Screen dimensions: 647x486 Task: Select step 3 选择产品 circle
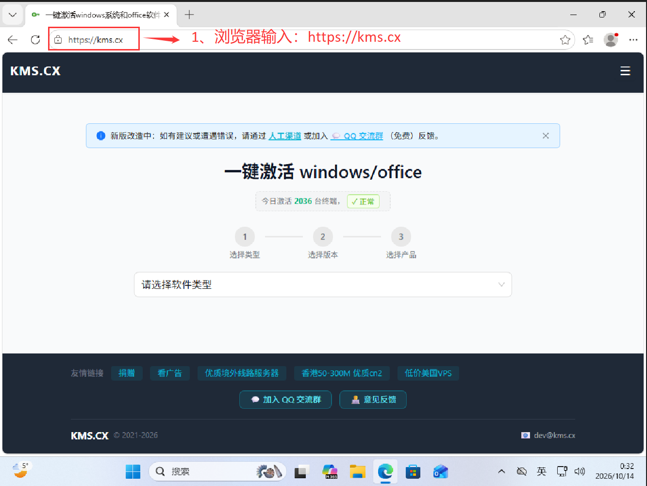pyautogui.click(x=401, y=237)
